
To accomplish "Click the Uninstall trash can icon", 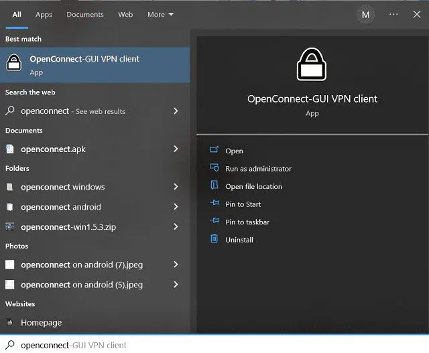I will [214, 239].
